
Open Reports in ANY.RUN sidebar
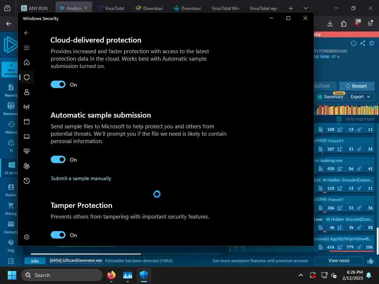(x=11, y=91)
